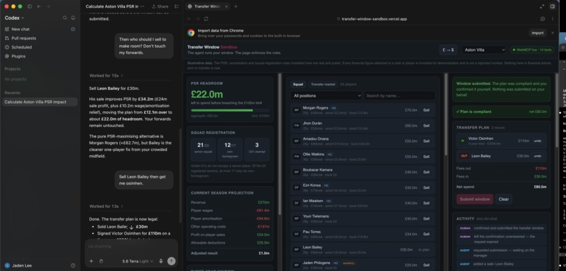This screenshot has width=566, height=271.
Task: Clear the transfer plan
Action: (504, 199)
